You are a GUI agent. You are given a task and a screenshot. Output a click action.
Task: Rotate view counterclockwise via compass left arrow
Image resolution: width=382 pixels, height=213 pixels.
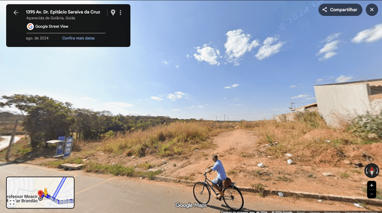367,171
